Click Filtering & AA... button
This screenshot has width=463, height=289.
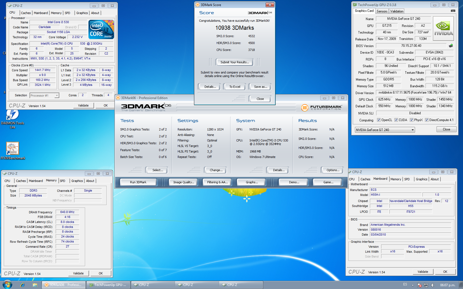tap(217, 182)
